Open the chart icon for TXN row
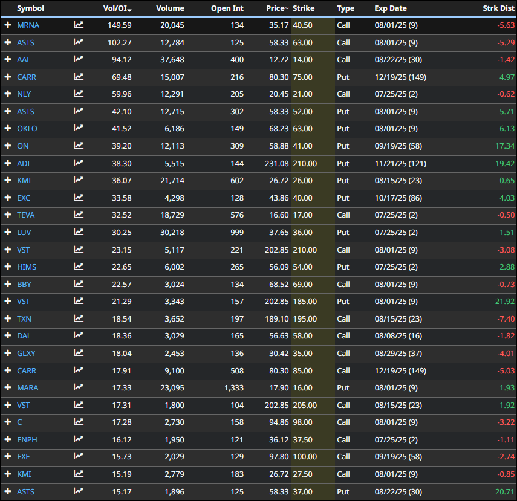 (x=79, y=318)
